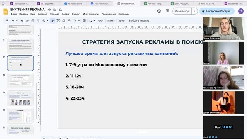Open the Расширения menu

108,14
